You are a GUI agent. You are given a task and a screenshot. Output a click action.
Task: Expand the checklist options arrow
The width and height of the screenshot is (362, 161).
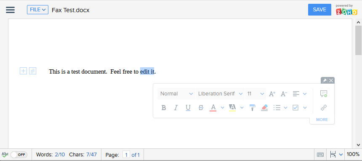[x=305, y=108]
